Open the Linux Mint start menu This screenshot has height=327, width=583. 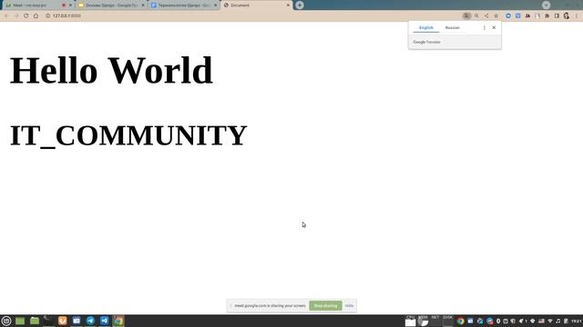(6, 321)
